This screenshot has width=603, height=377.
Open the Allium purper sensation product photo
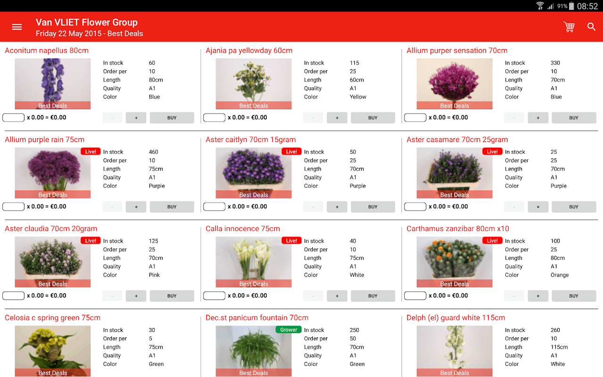455,84
